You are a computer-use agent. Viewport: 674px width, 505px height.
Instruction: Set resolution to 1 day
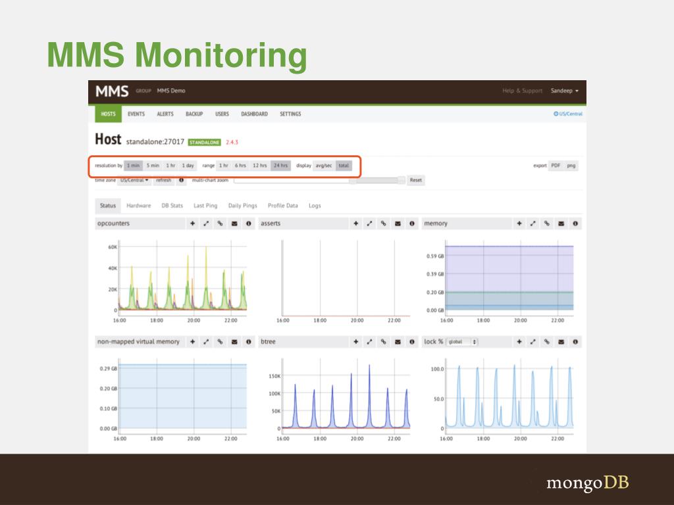(188, 166)
